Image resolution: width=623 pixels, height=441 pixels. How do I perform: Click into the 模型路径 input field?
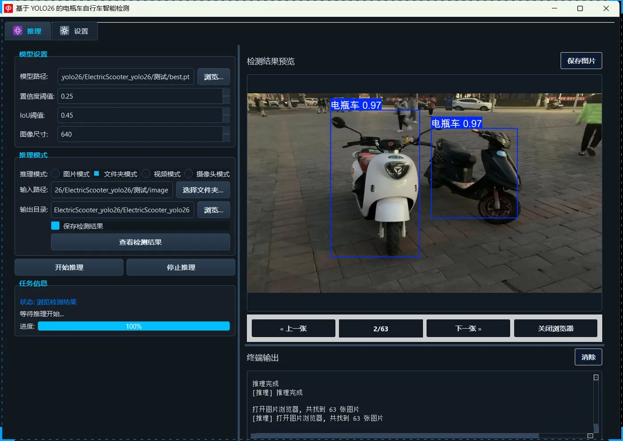(125, 77)
